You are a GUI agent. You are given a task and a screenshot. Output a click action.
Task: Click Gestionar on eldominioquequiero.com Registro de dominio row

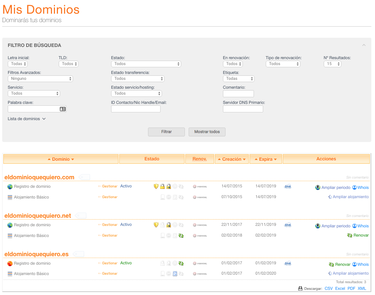pos(108,186)
